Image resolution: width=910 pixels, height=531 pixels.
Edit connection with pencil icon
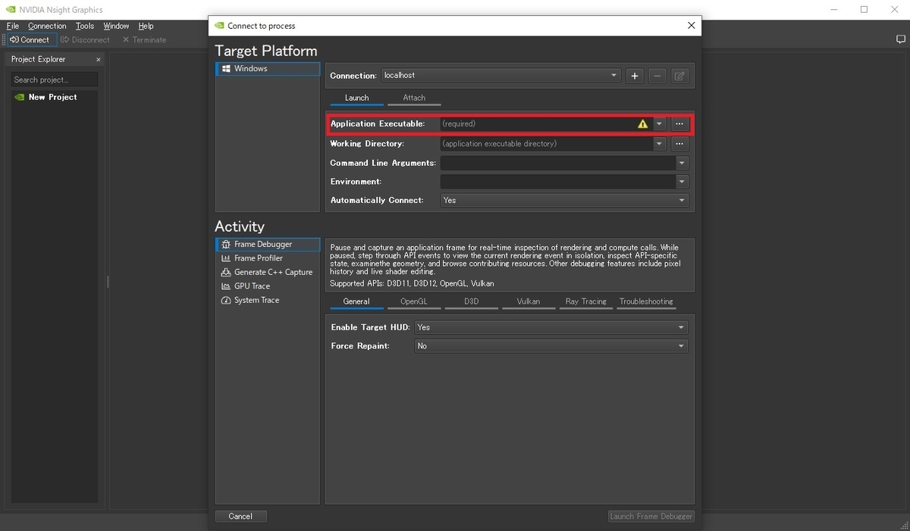pyautogui.click(x=680, y=76)
